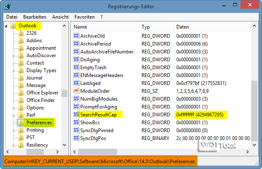
Task: Click the Journal folder icon
Action: (x=21, y=78)
